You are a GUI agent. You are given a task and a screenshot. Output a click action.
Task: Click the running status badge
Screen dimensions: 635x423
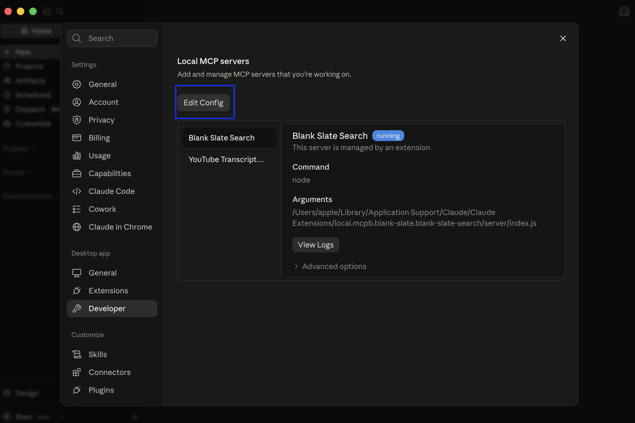pos(388,136)
